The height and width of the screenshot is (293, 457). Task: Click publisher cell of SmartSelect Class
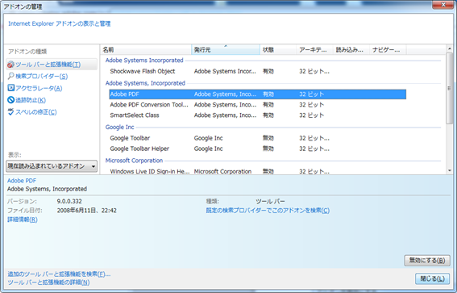click(x=226, y=115)
